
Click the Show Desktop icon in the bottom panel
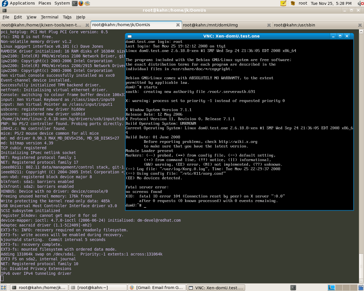(x=3, y=288)
